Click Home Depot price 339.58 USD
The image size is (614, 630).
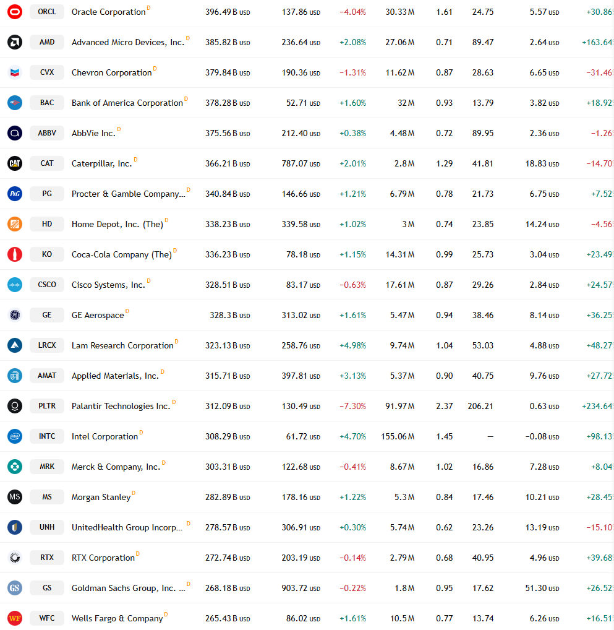301,224
